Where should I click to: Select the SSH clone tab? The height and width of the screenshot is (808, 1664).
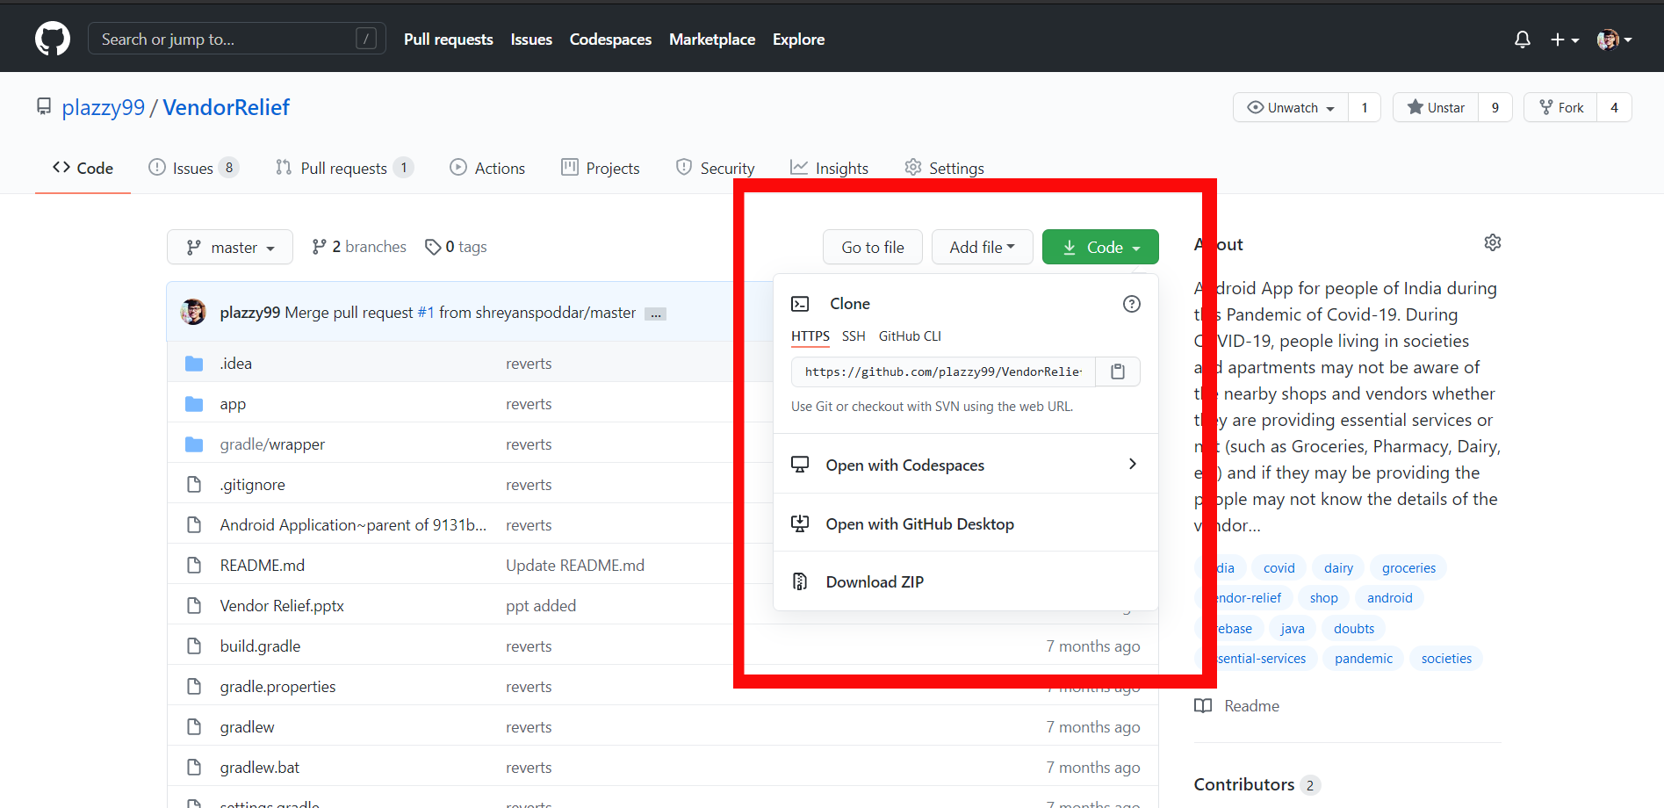tap(854, 336)
